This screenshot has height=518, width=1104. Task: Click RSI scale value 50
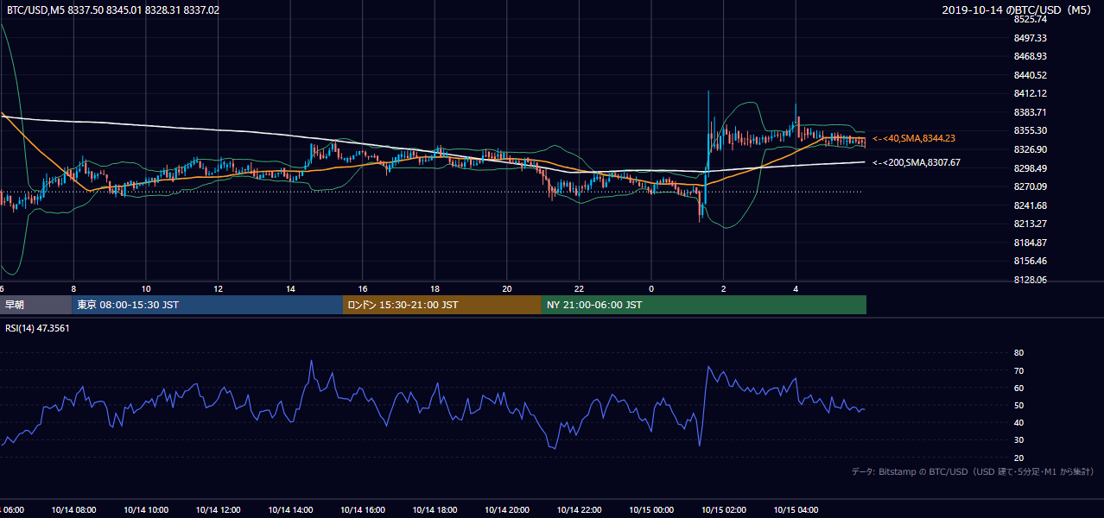(x=1019, y=405)
